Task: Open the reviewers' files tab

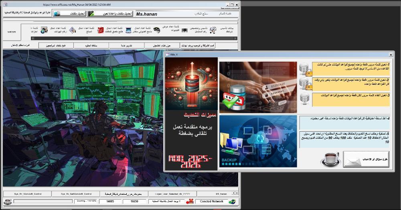Action: tap(56, 46)
